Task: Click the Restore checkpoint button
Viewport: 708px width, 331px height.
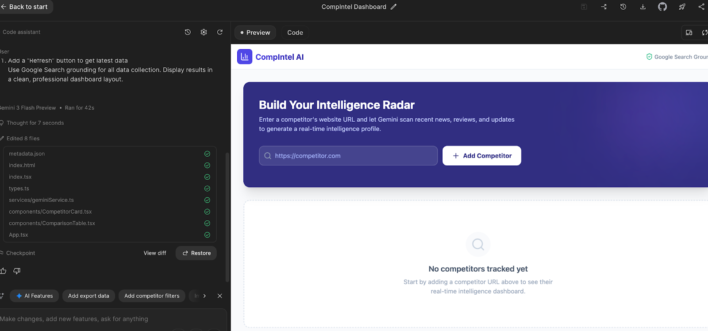Action: pos(196,253)
